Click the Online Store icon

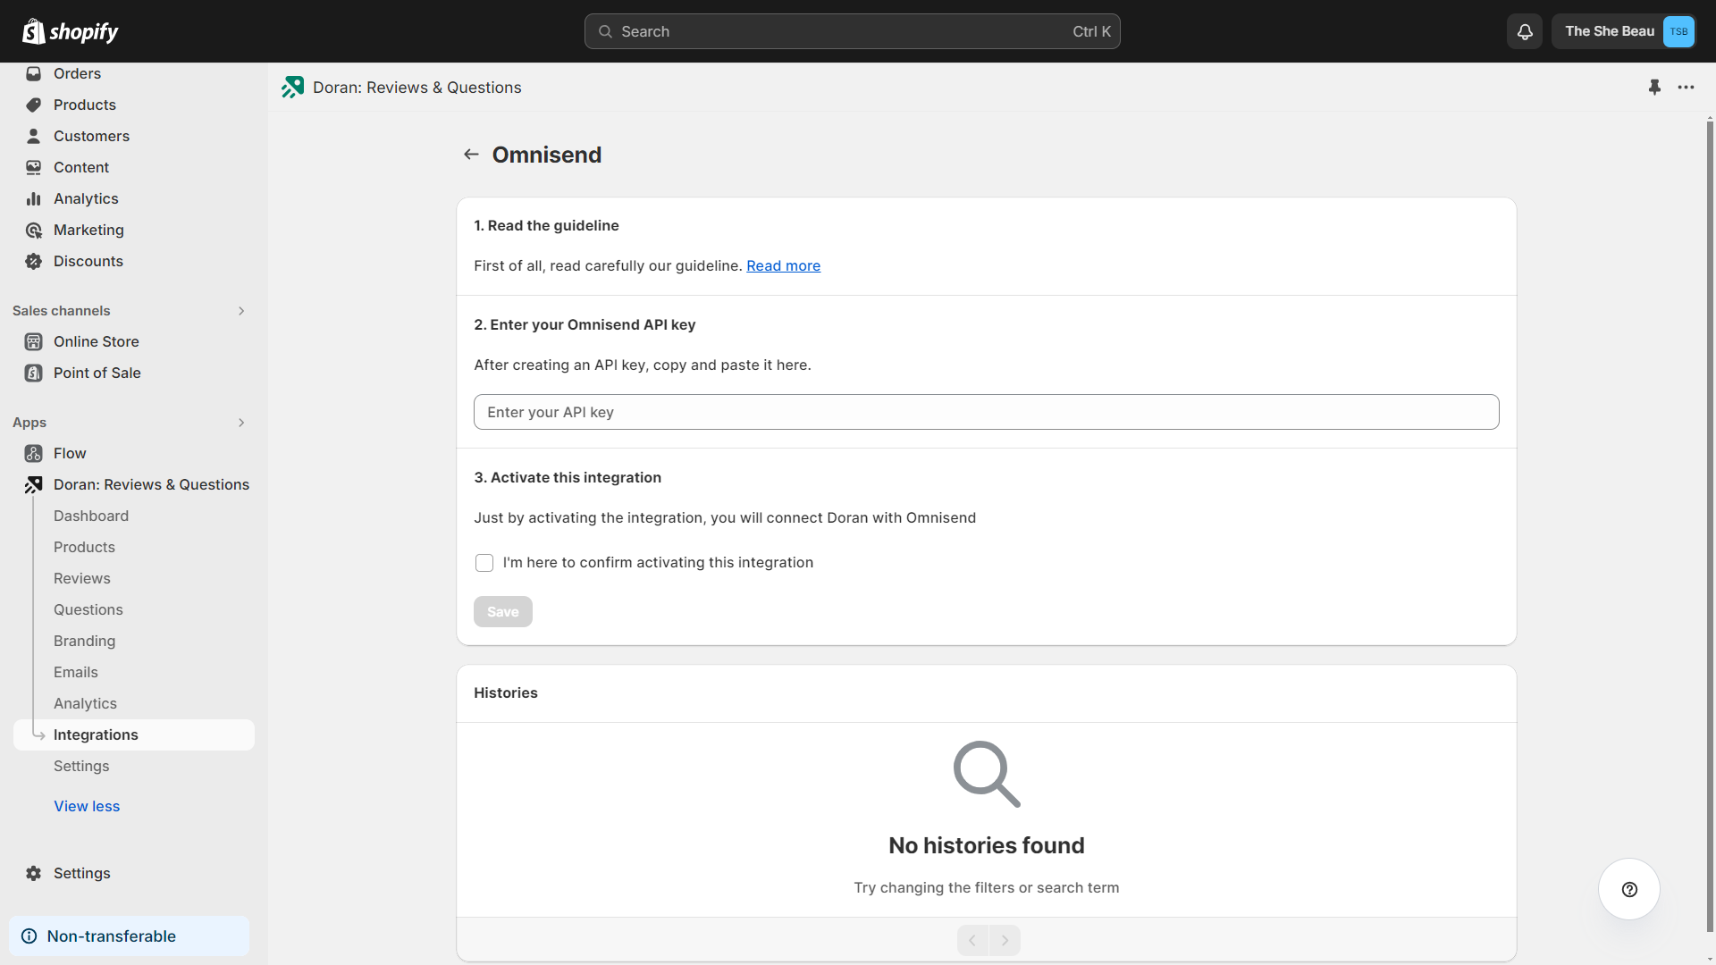pyautogui.click(x=34, y=341)
